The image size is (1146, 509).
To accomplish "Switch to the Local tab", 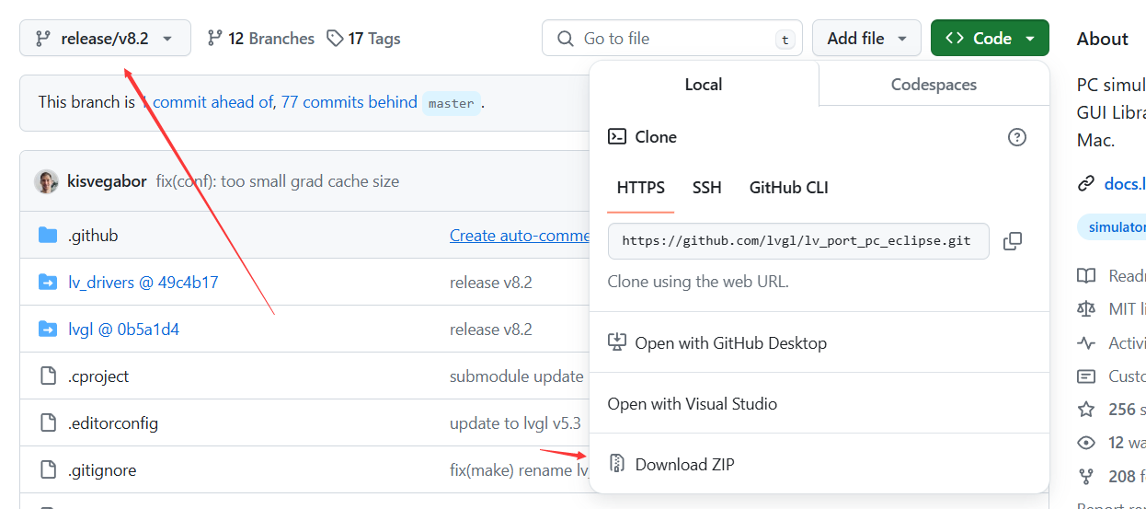I will (704, 84).
